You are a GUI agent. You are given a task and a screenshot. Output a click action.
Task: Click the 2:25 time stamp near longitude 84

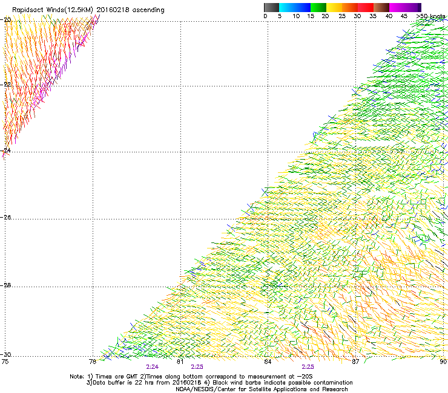pyautogui.click(x=308, y=367)
